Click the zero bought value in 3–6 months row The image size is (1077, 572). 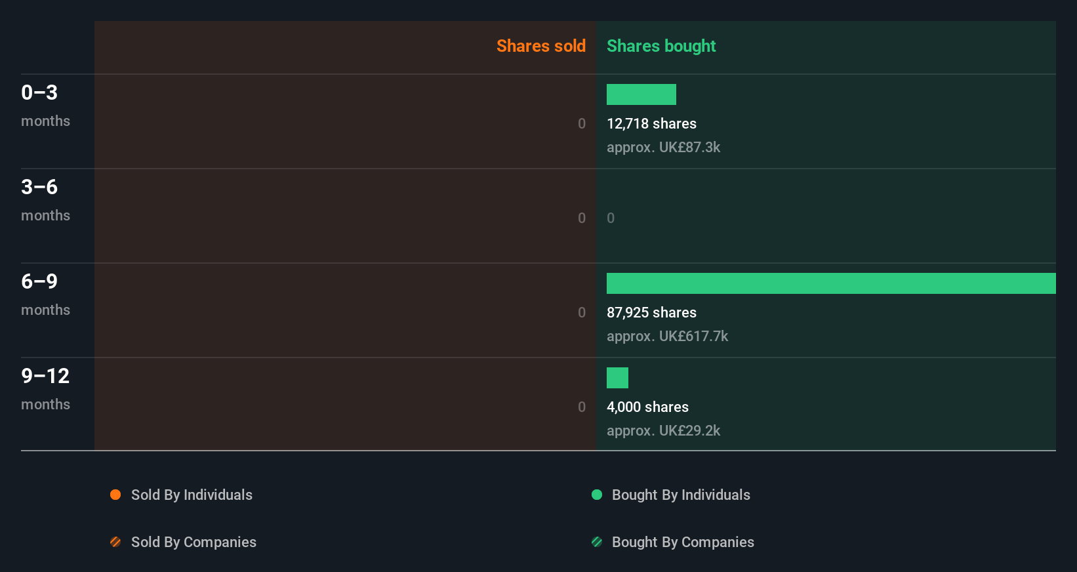coord(611,218)
